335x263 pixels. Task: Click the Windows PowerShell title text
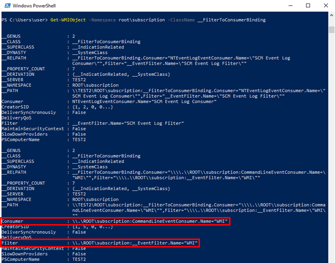pos(34,6)
